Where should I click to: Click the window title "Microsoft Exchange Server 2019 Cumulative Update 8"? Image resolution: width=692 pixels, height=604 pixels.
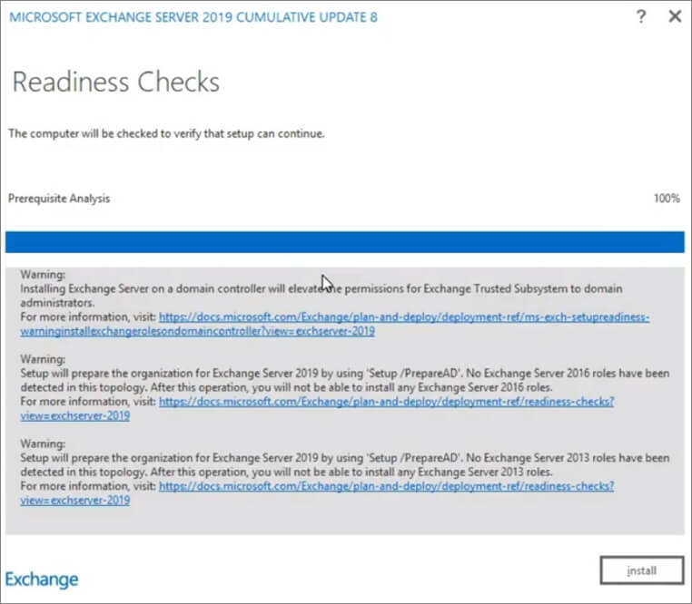pyautogui.click(x=193, y=17)
